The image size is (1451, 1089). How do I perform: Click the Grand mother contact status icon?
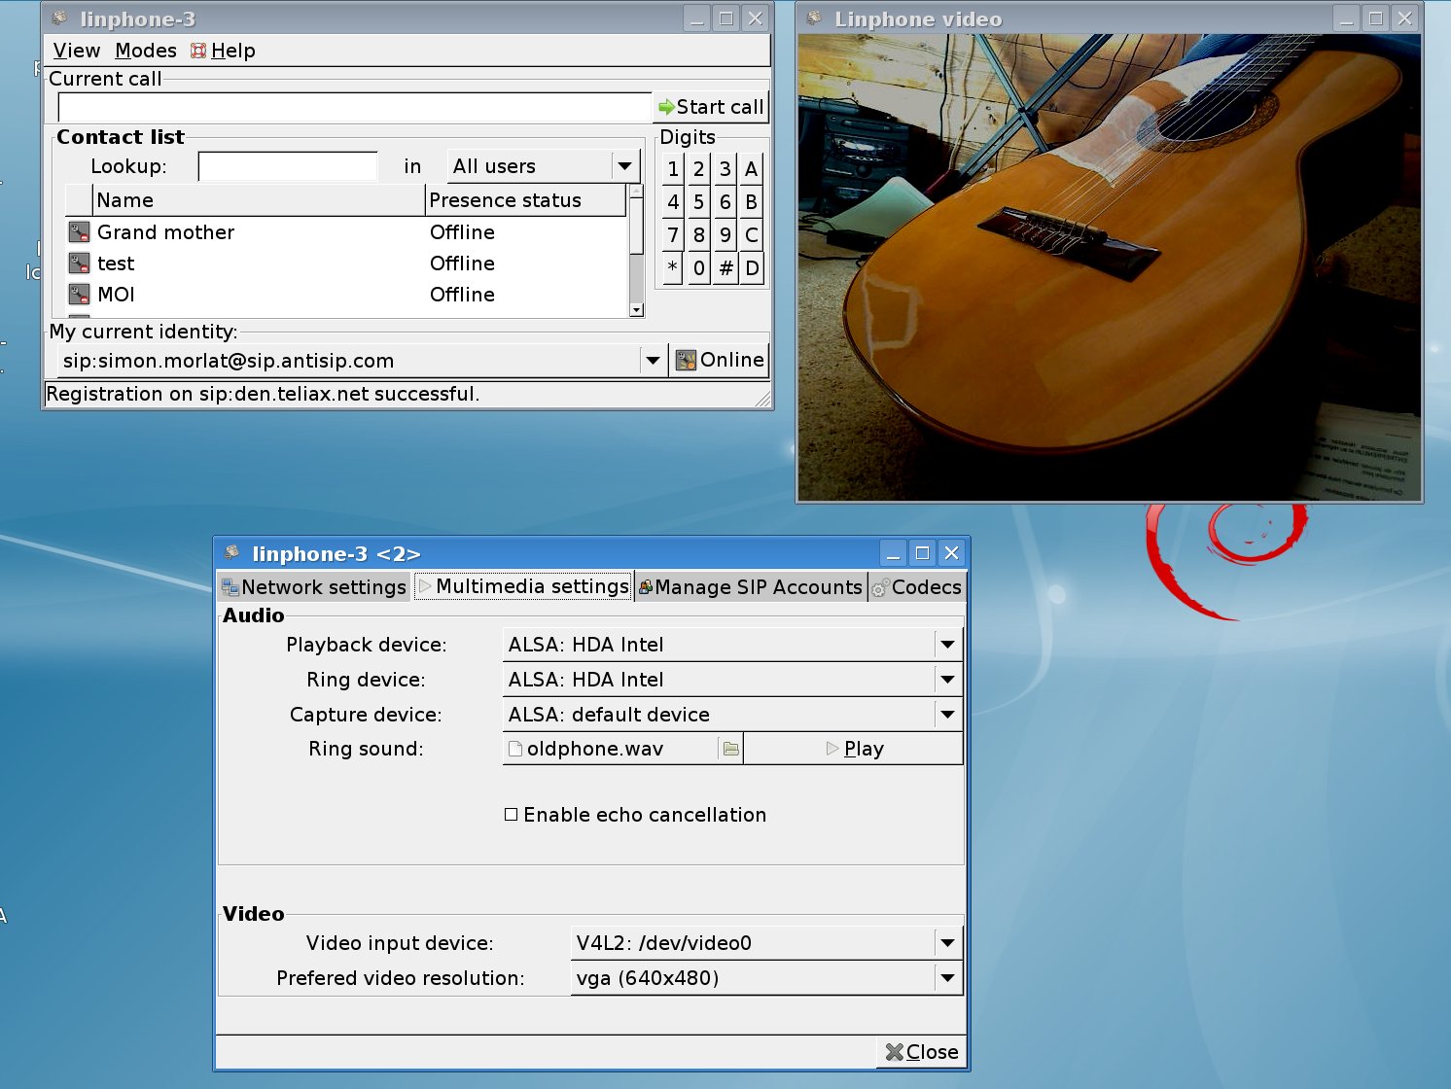79,232
